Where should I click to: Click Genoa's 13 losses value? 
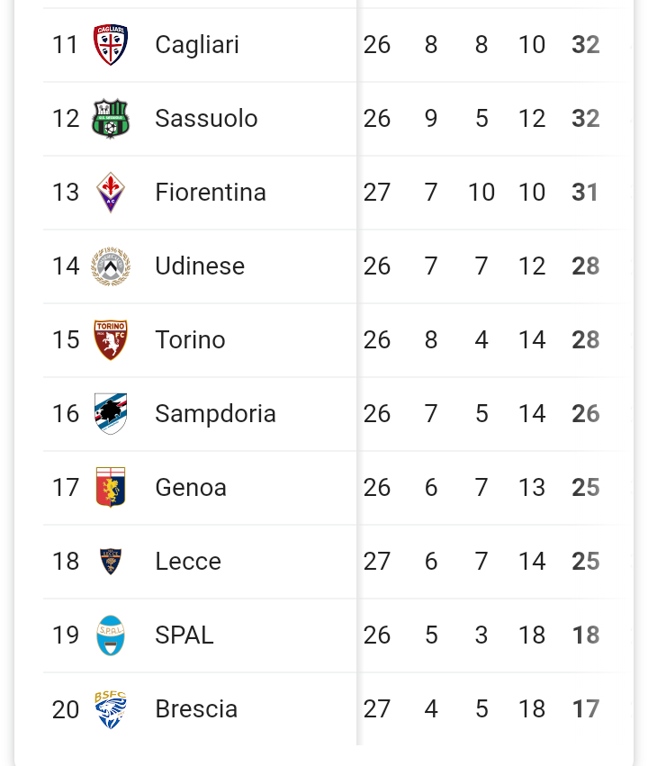(531, 487)
